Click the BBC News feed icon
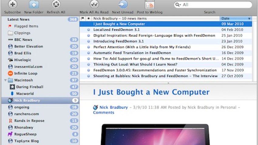The width and height of the screenshot is (258, 145). [10, 40]
